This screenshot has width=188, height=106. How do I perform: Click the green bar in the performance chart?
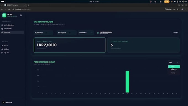coord(127,82)
